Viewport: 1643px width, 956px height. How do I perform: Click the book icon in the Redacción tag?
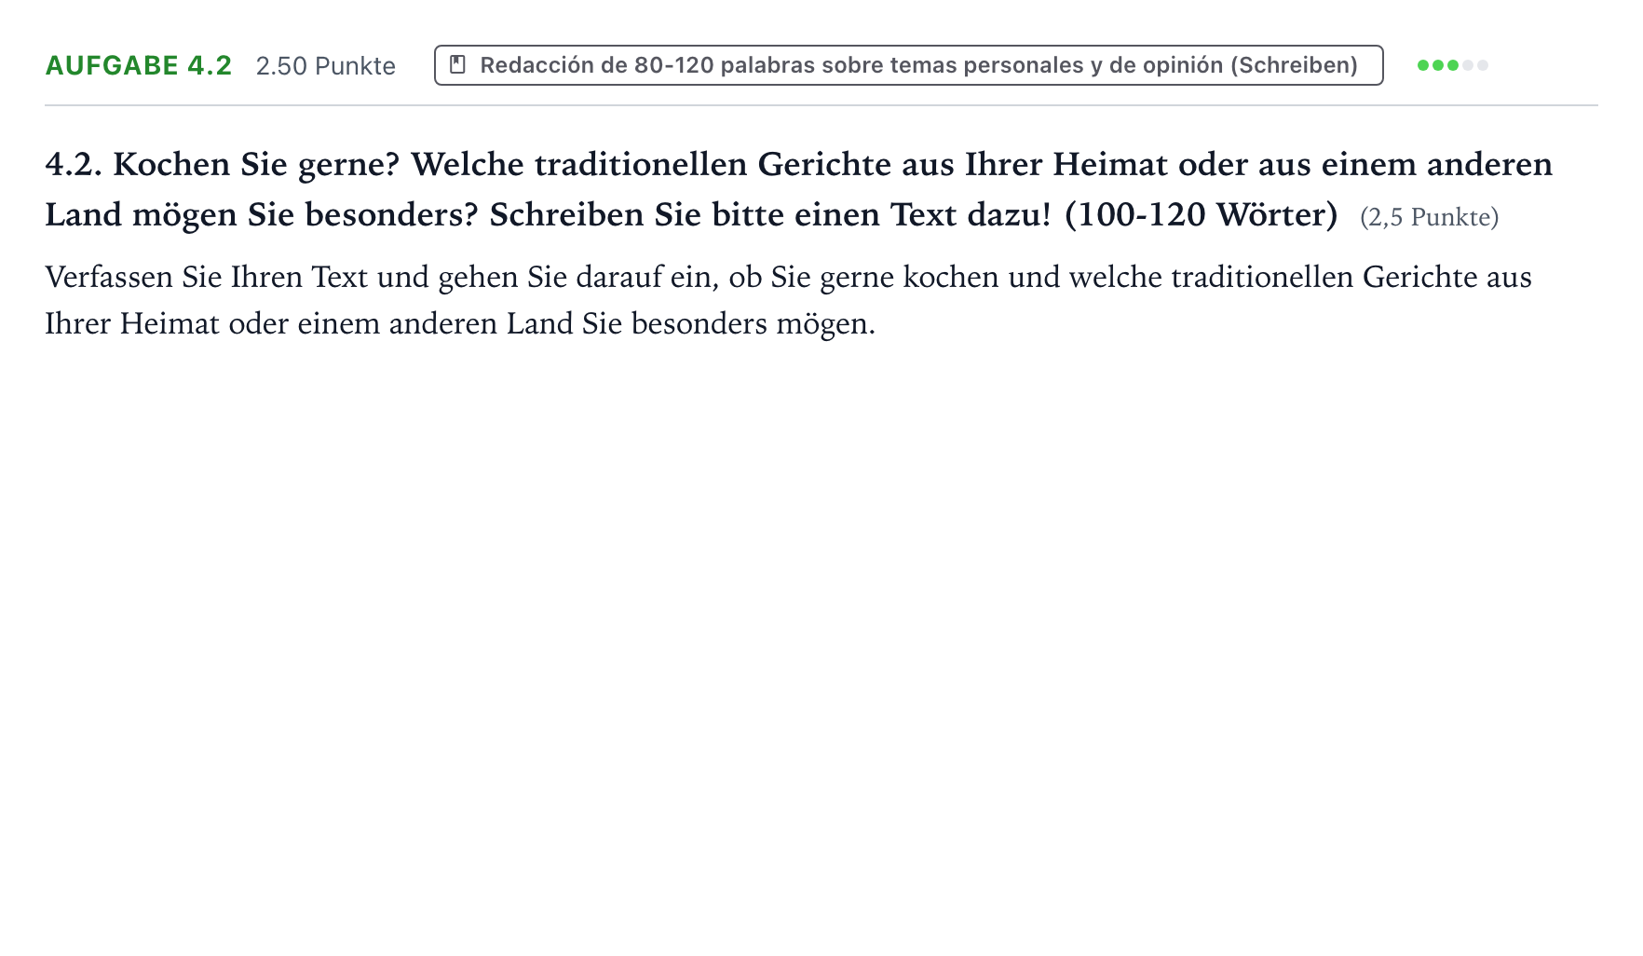click(457, 65)
